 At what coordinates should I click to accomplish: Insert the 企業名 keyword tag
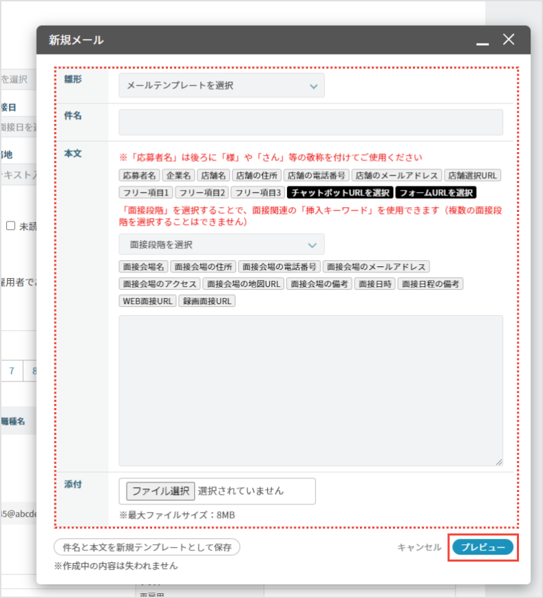click(x=178, y=175)
